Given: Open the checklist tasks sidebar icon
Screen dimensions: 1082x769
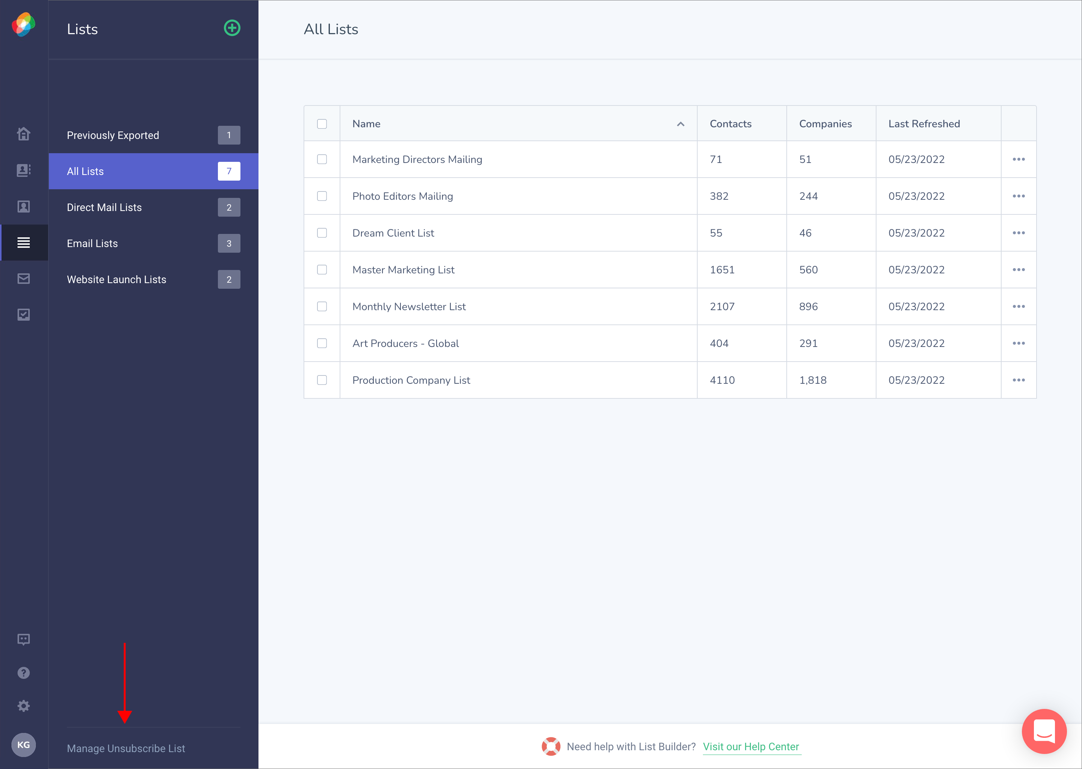Looking at the screenshot, I should (x=24, y=314).
